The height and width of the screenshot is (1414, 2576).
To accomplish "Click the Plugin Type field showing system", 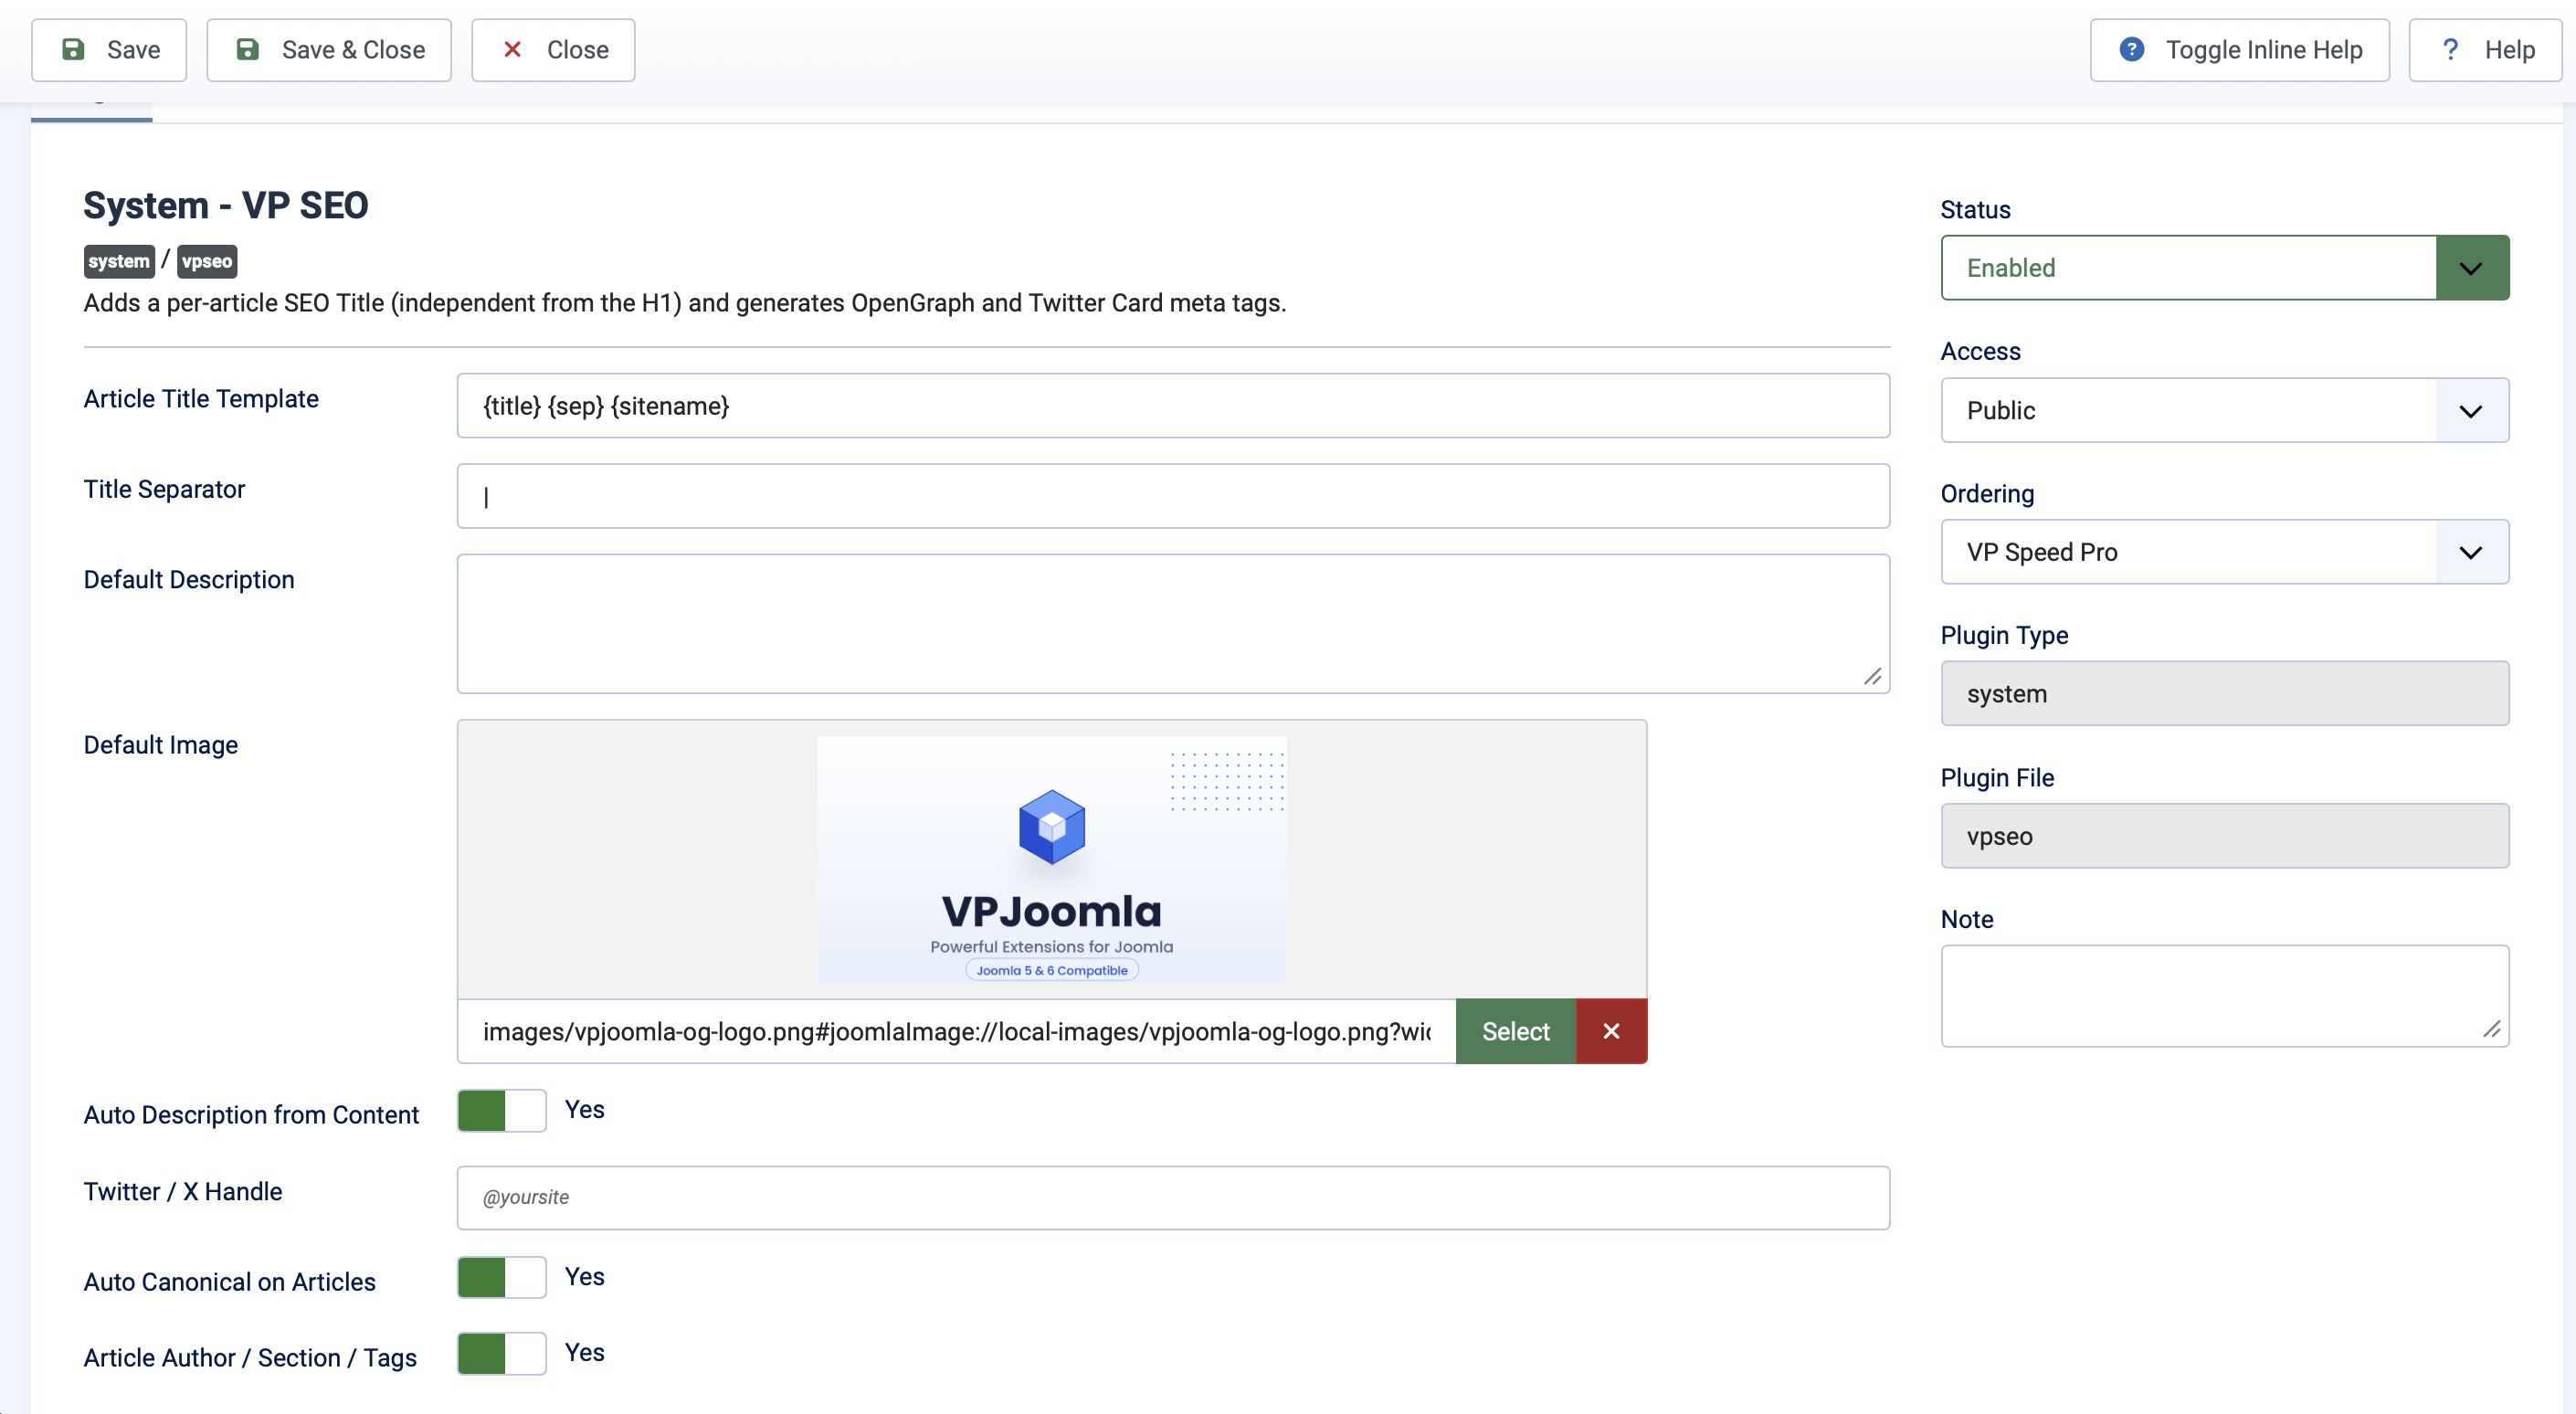I will (x=2225, y=693).
